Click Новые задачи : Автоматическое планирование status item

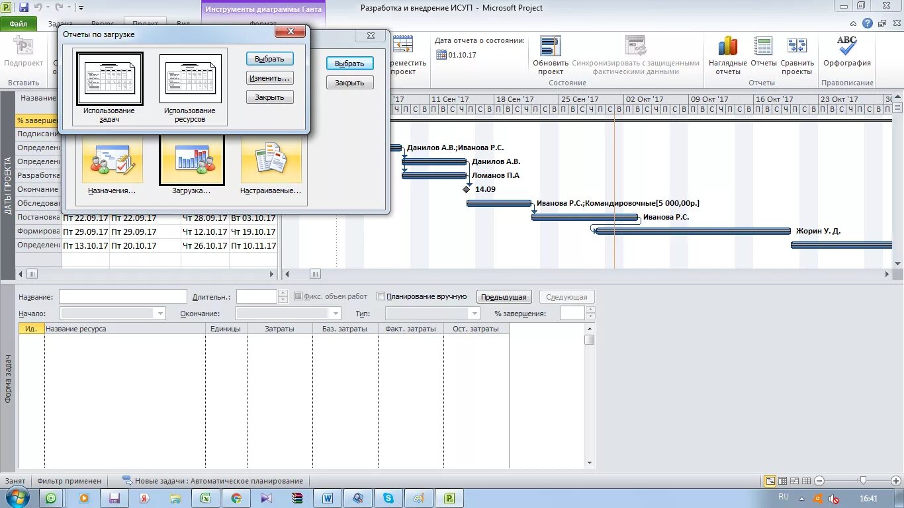click(212, 481)
